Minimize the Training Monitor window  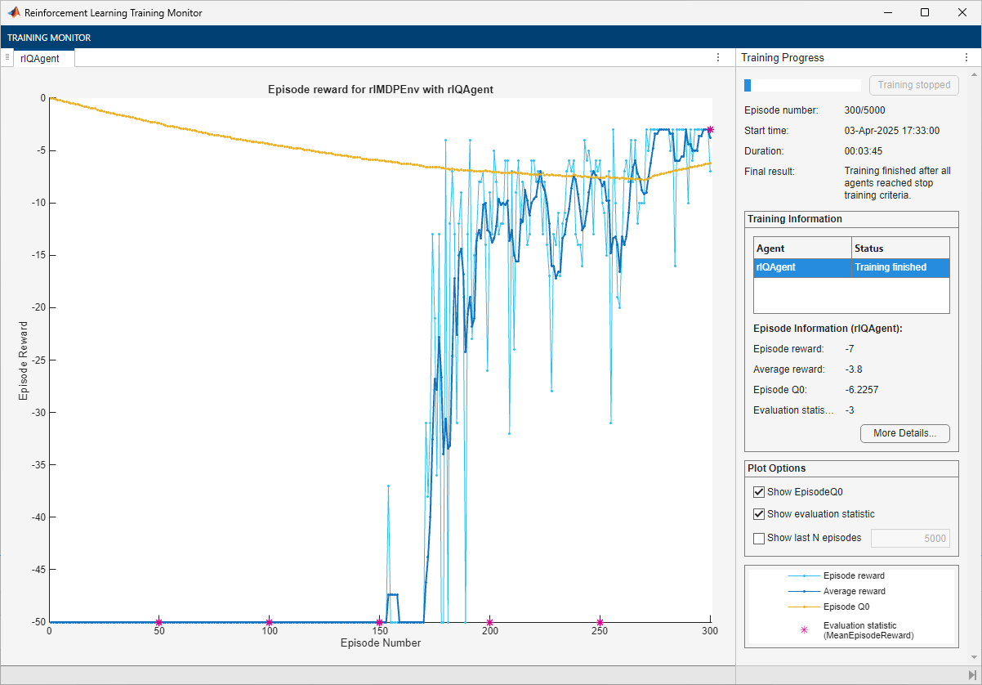tap(886, 13)
